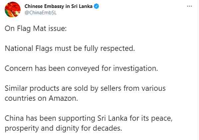Click the Chinese Embassy in Sri Lanka name
This screenshot has height=140, width=199.
(58, 6)
